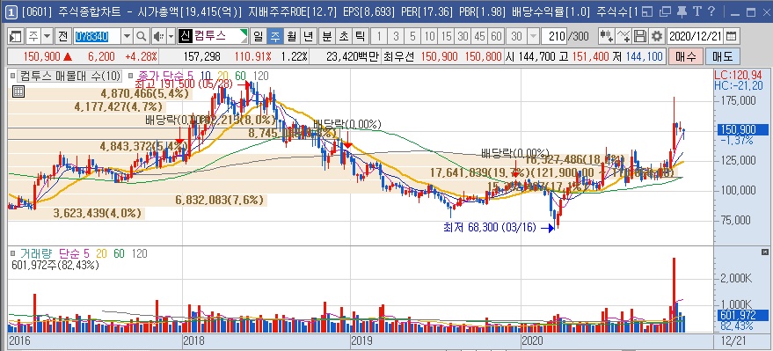Click the stock code search magnifier
773x351 pixels.
click(x=141, y=36)
